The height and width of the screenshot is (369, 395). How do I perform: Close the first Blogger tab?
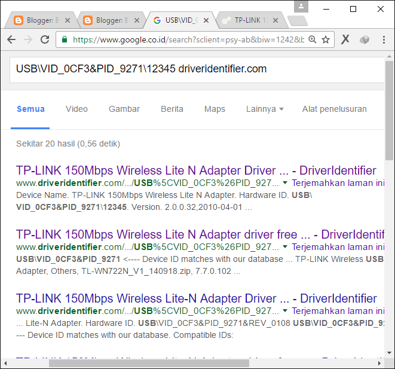(68, 20)
